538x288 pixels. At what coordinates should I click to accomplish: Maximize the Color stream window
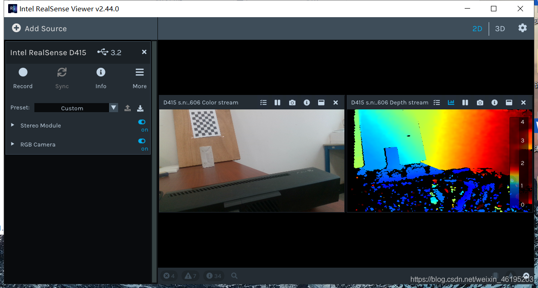[x=321, y=103]
